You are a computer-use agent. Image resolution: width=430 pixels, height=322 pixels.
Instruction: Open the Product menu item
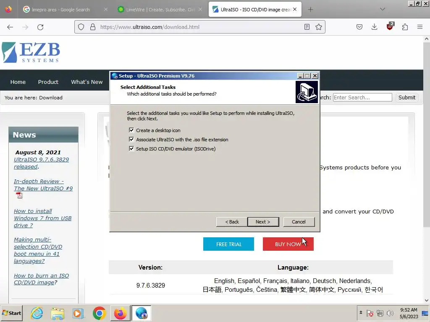(x=48, y=82)
